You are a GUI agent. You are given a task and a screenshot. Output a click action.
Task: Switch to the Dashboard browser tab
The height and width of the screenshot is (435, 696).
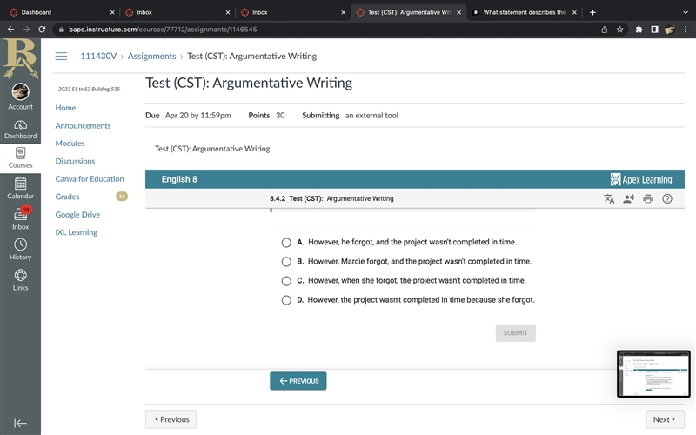[62, 12]
